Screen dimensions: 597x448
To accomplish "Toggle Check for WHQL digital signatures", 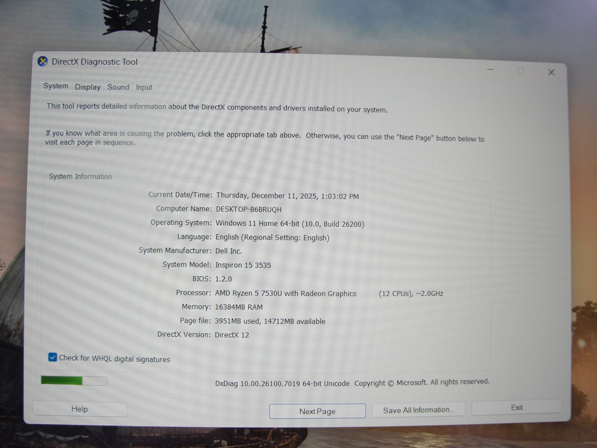I will [53, 357].
